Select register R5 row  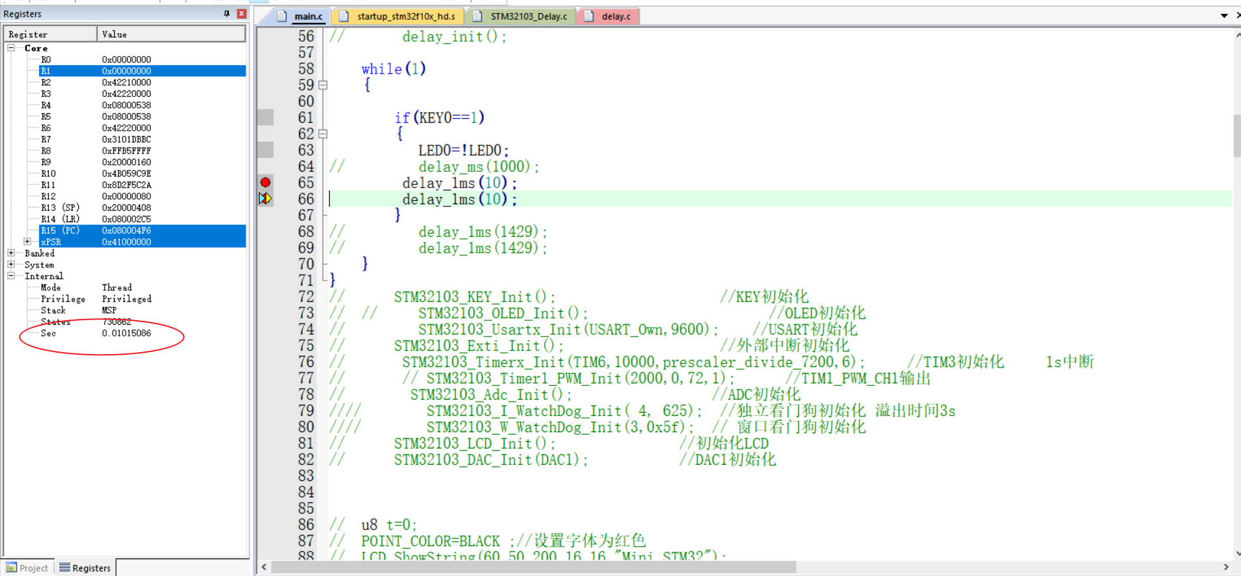pyautogui.click(x=142, y=117)
